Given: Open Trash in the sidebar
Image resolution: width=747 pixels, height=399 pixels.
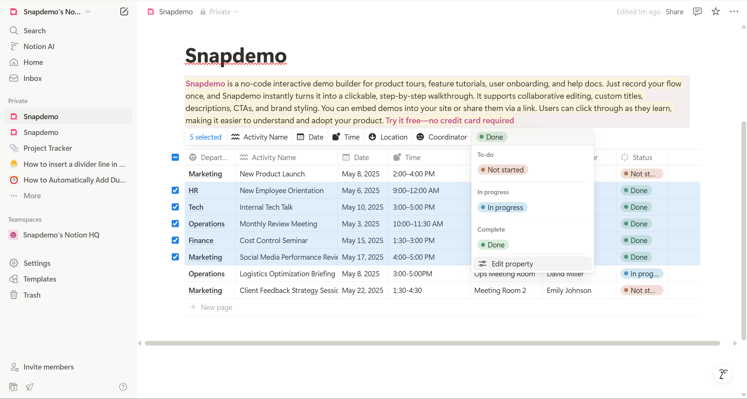Looking at the screenshot, I should [x=32, y=295].
